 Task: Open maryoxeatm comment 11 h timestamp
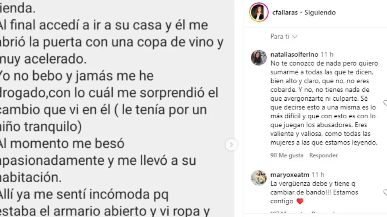pos(318,174)
